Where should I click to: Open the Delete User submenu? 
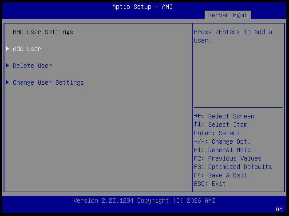point(32,66)
